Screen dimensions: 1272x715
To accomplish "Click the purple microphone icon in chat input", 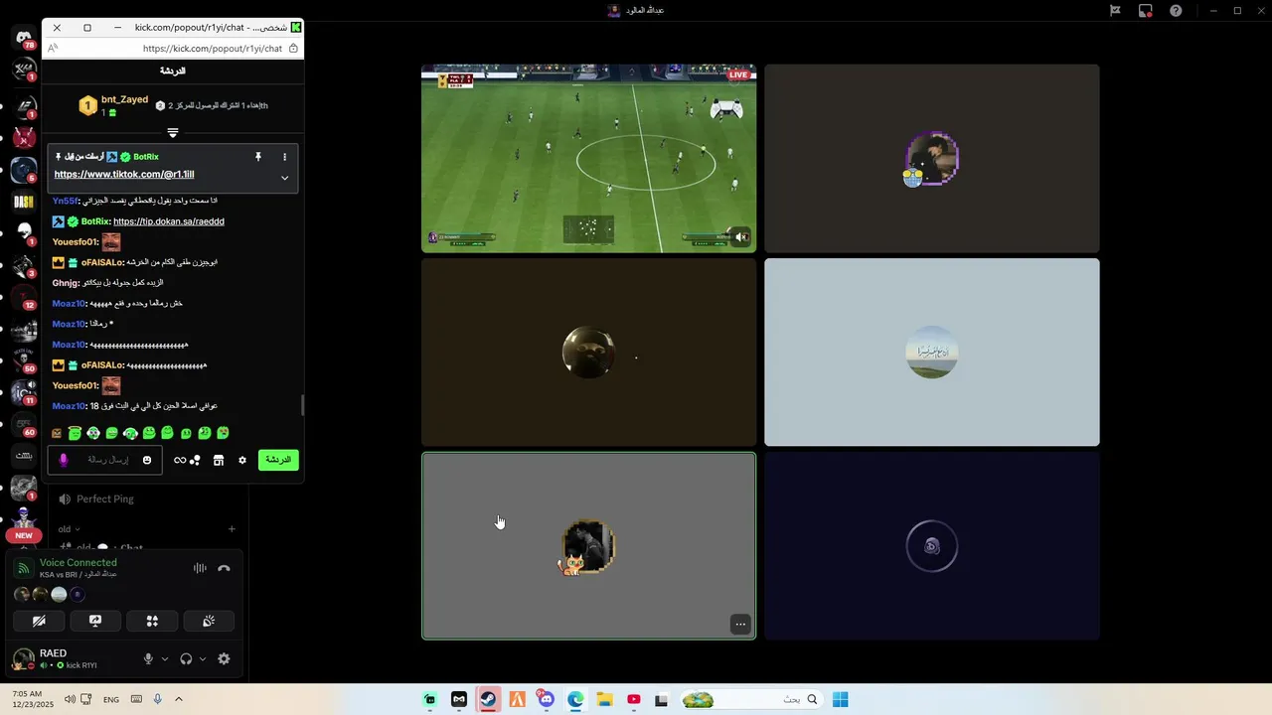I will (x=64, y=460).
